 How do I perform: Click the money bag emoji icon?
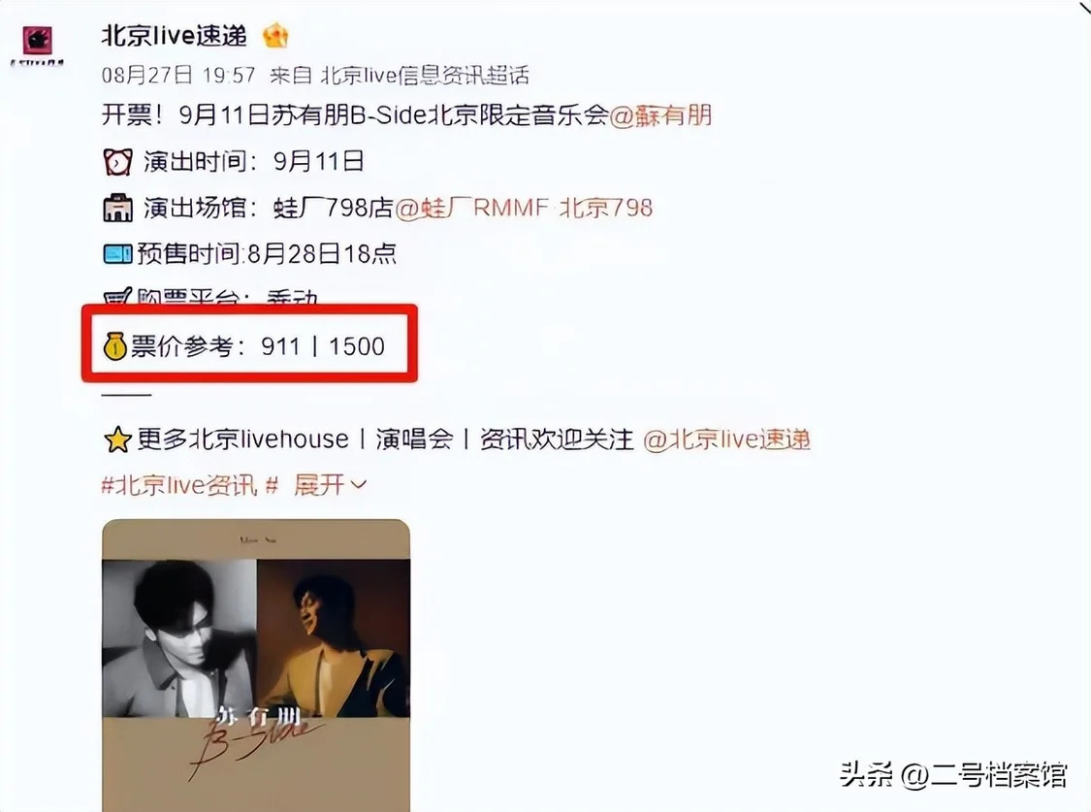114,345
